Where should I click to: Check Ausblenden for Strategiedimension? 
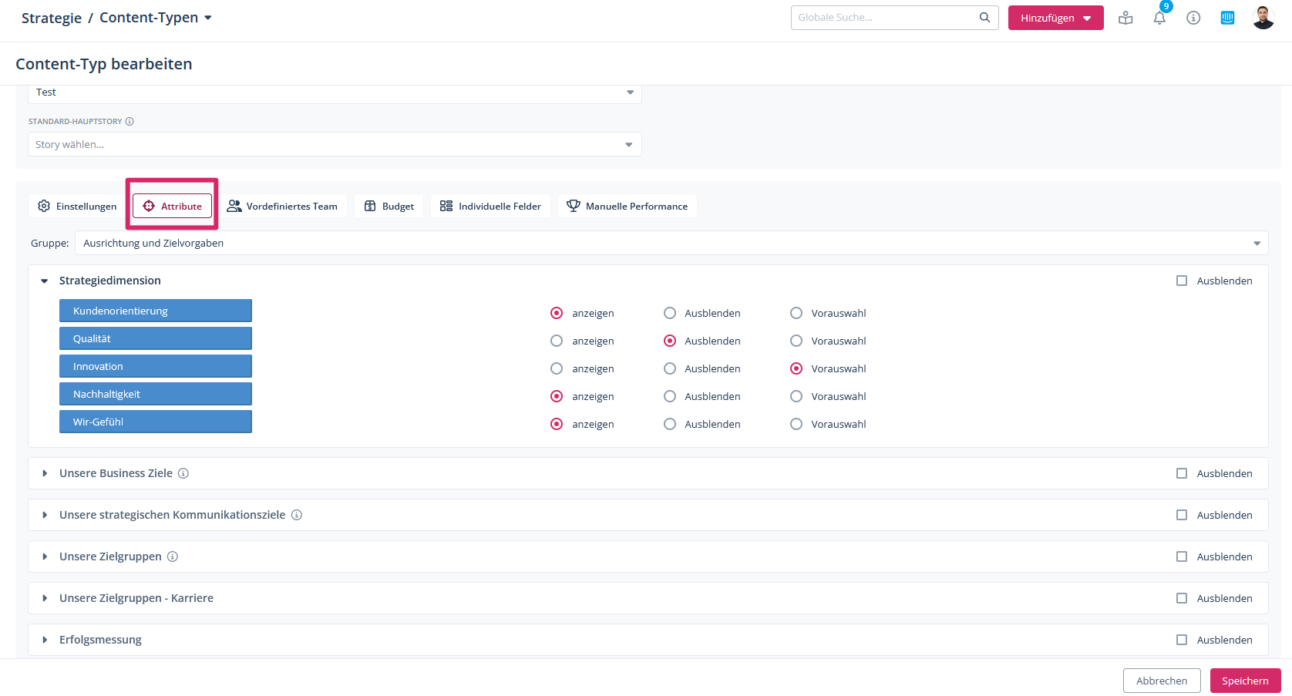tap(1182, 281)
